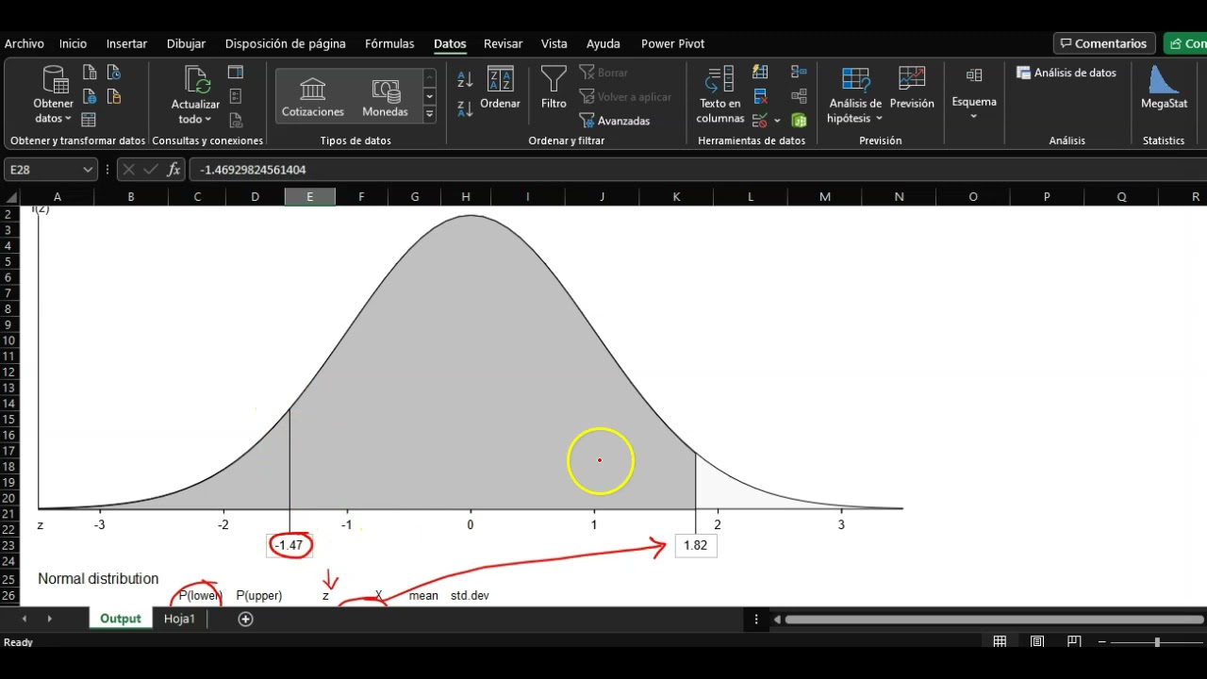Sort Z to A descending

pos(465,108)
